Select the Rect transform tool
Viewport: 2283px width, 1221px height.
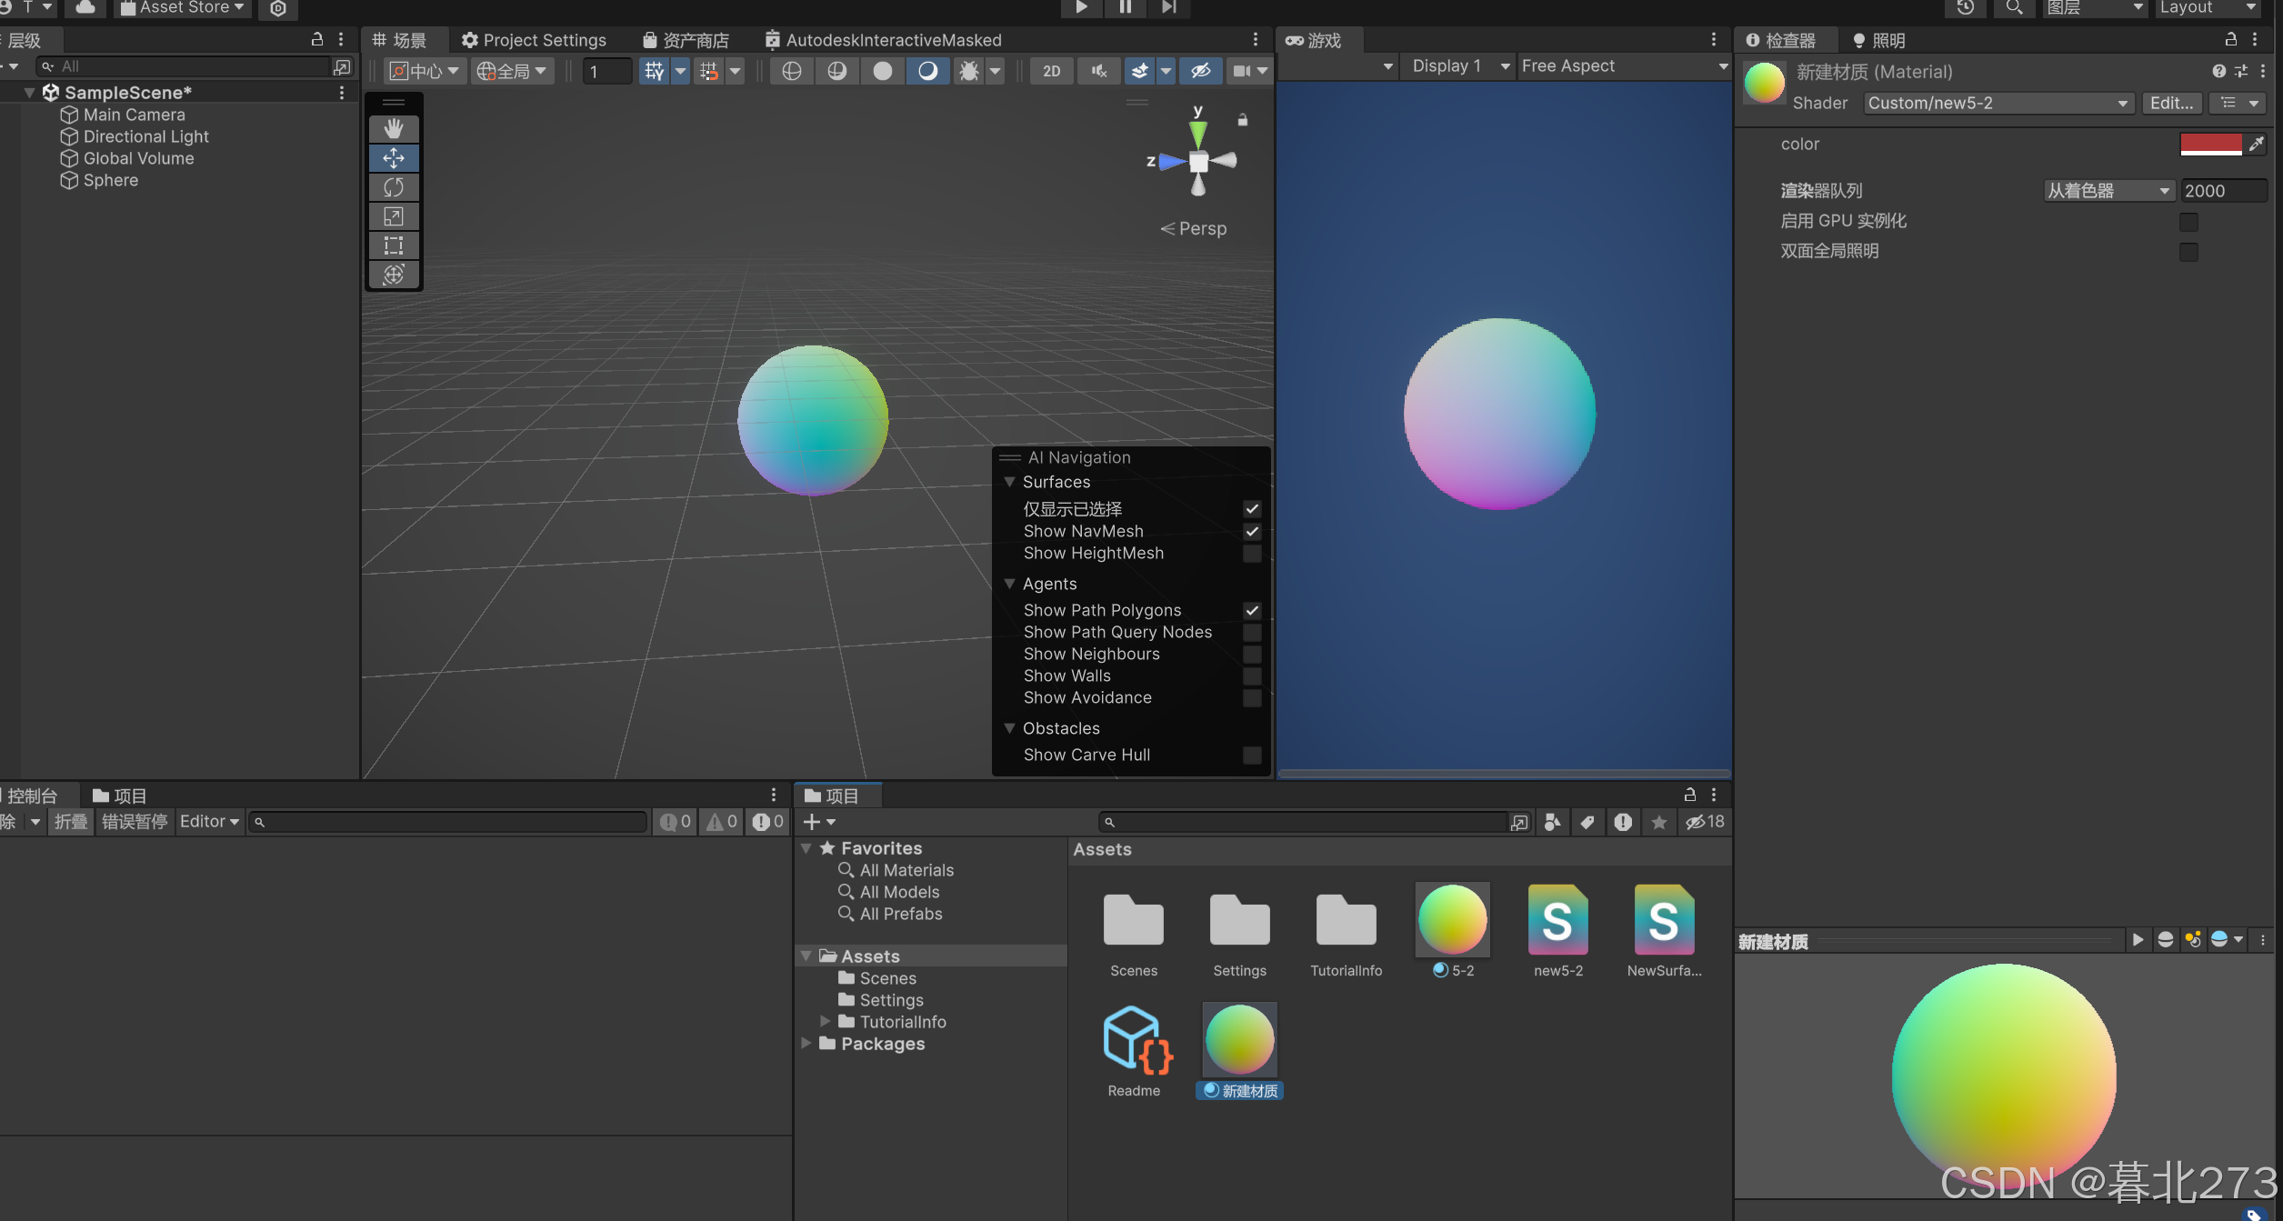click(394, 245)
